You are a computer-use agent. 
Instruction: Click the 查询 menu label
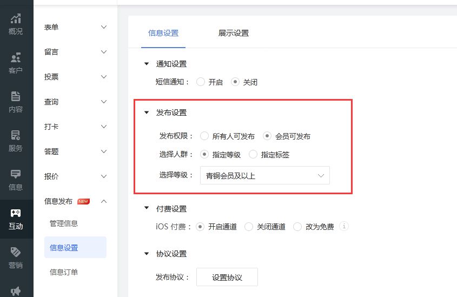coord(51,102)
